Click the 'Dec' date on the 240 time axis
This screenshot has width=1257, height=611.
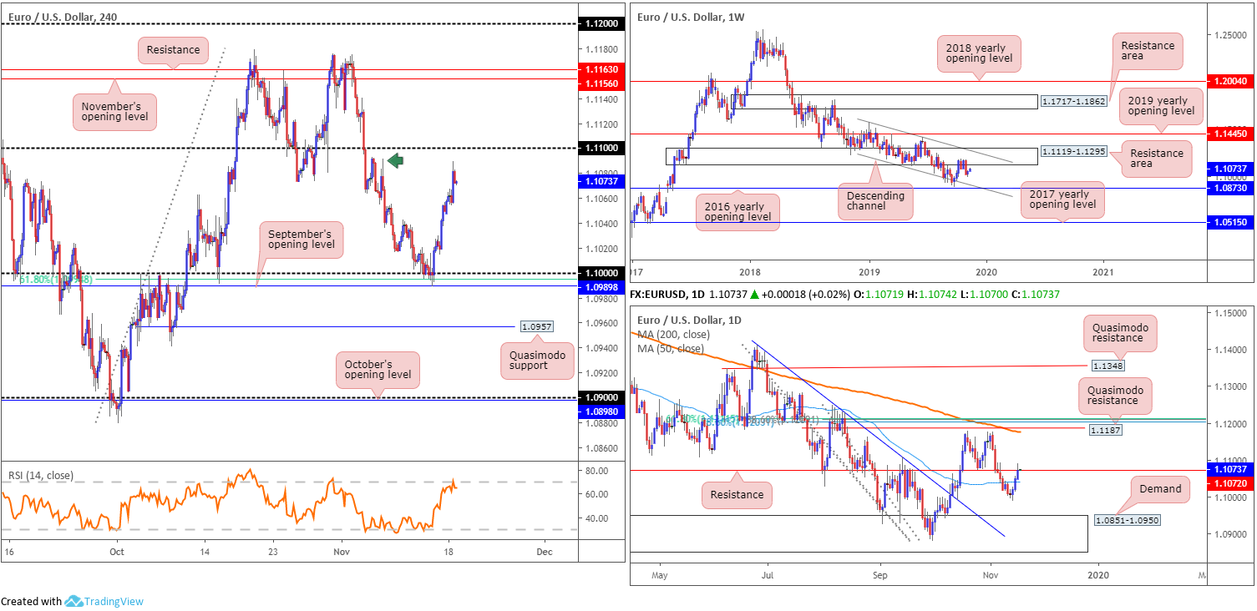click(545, 552)
